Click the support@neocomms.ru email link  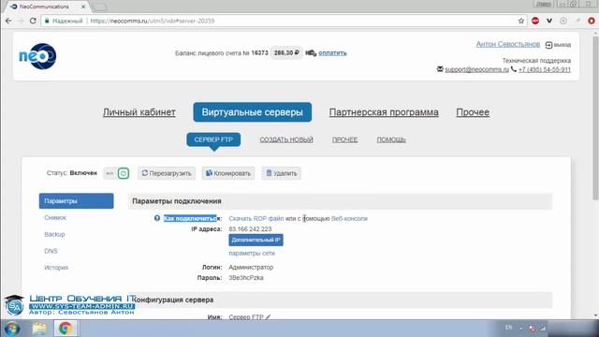(x=476, y=69)
